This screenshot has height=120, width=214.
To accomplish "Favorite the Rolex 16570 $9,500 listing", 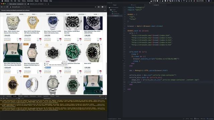I will (101, 44).
